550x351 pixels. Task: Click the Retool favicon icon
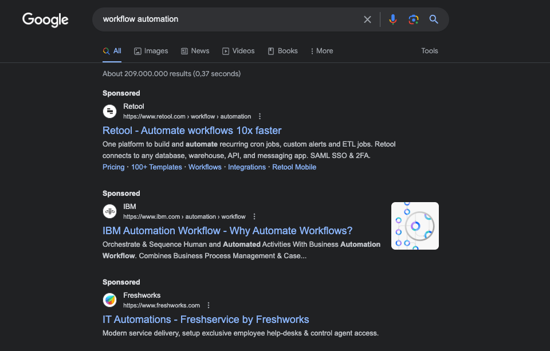[110, 112]
